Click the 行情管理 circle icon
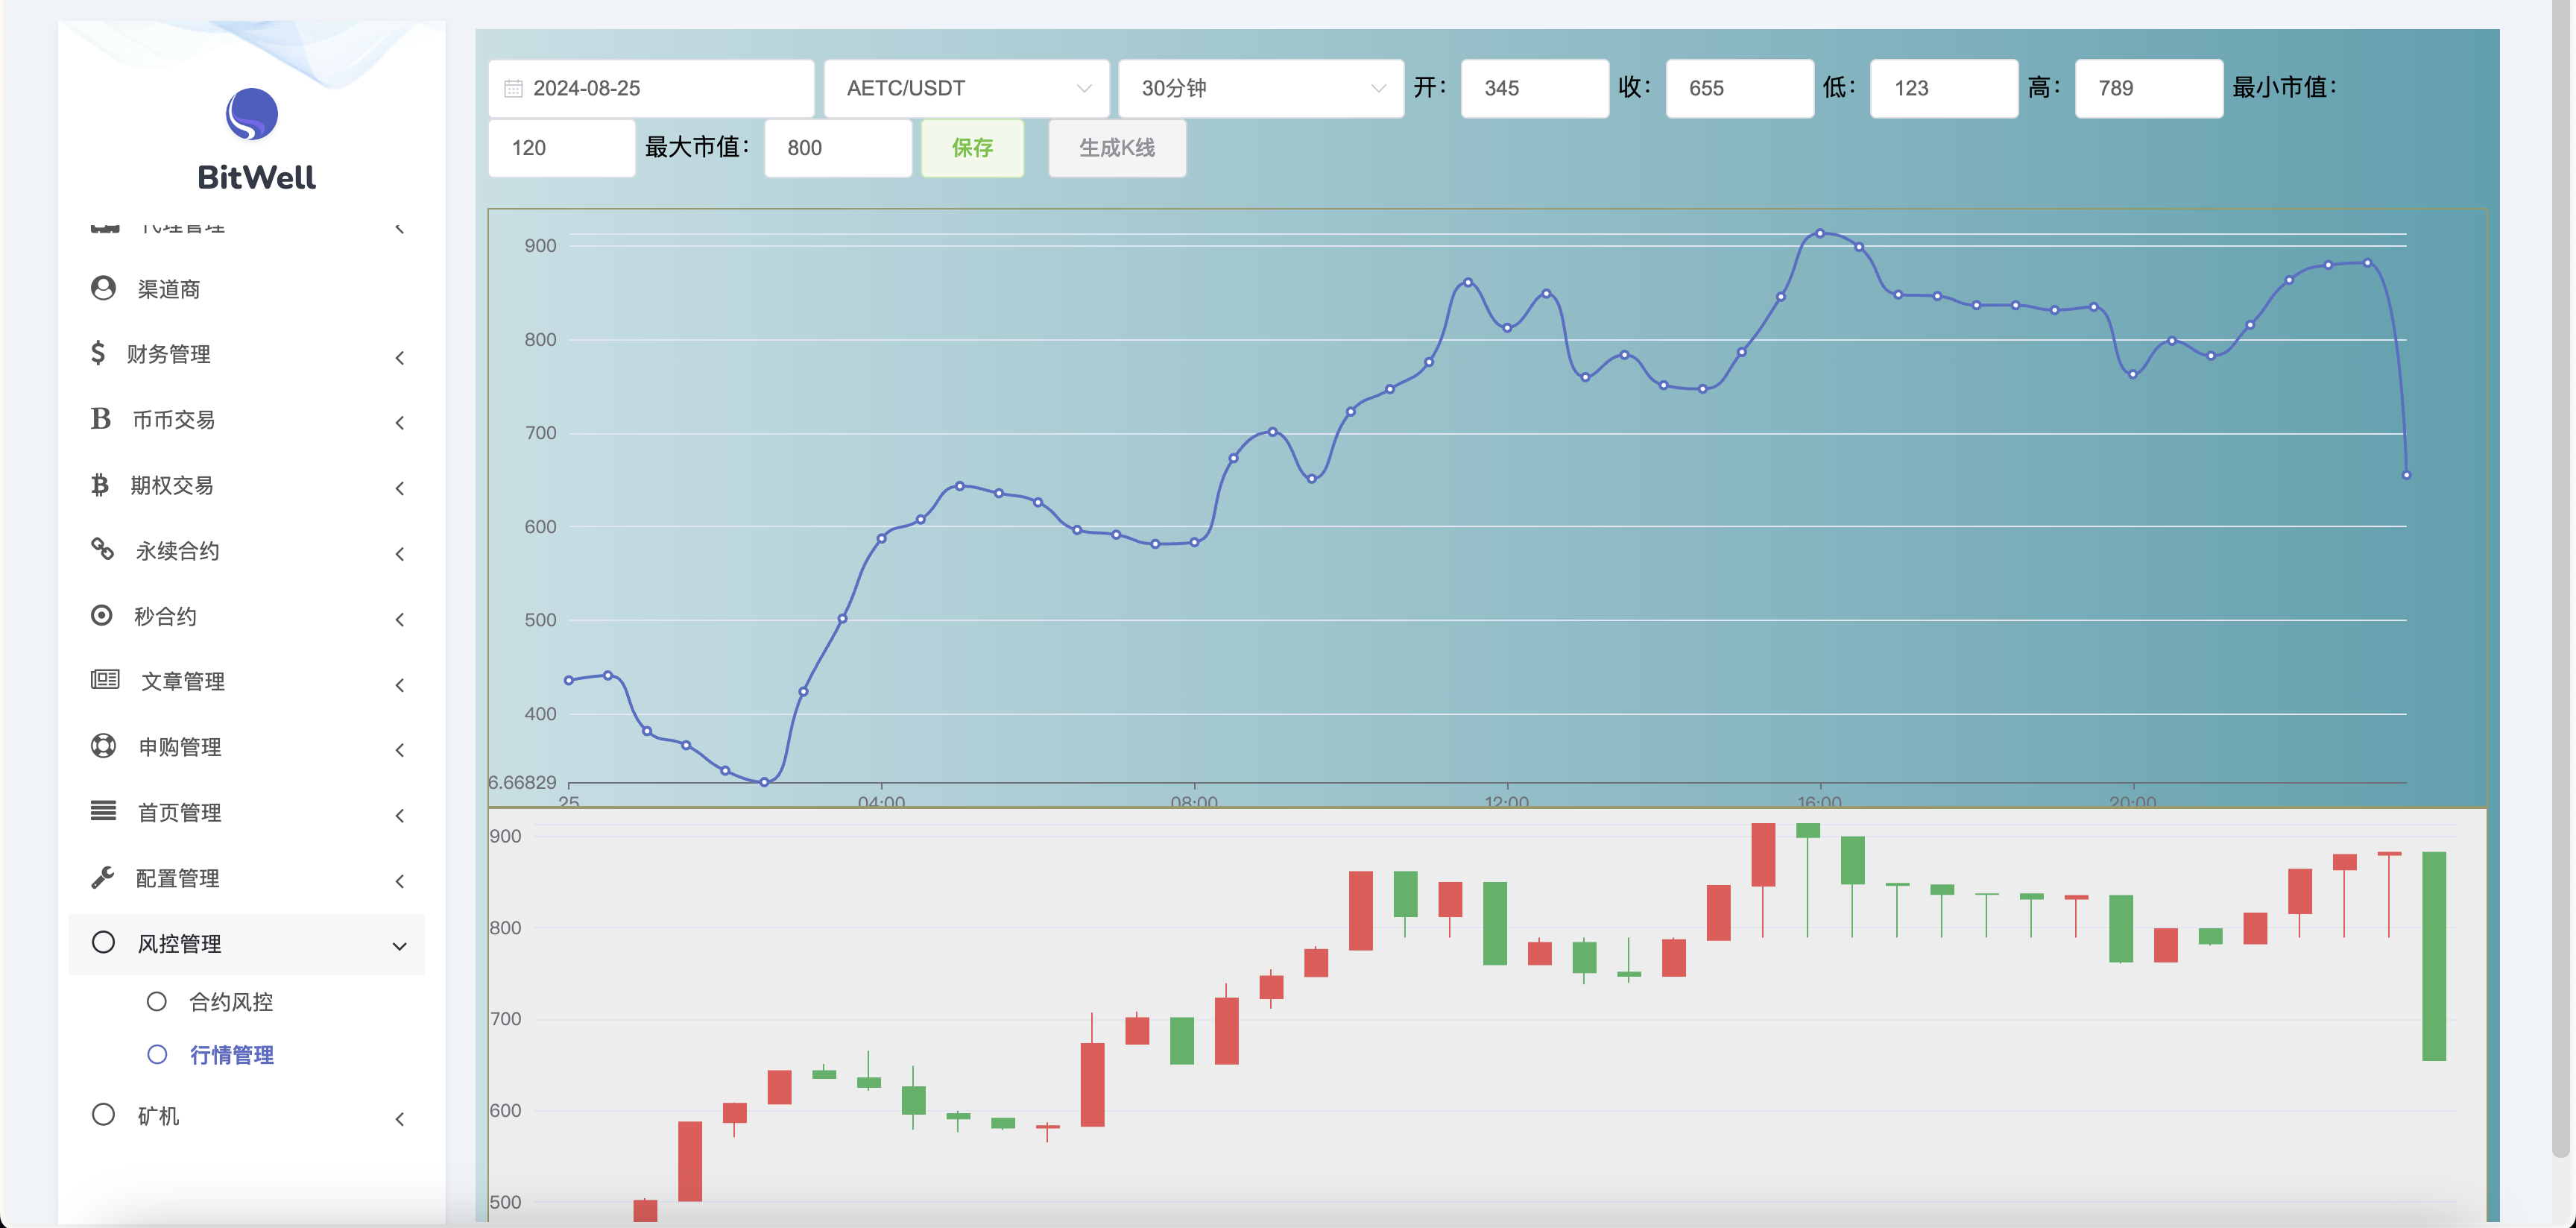The width and height of the screenshot is (2576, 1228). point(157,1054)
